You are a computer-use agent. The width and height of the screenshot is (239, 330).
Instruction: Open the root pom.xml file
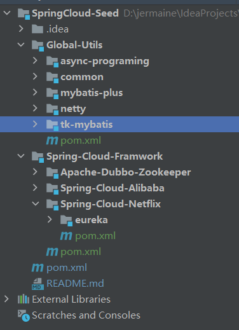coord(67,268)
